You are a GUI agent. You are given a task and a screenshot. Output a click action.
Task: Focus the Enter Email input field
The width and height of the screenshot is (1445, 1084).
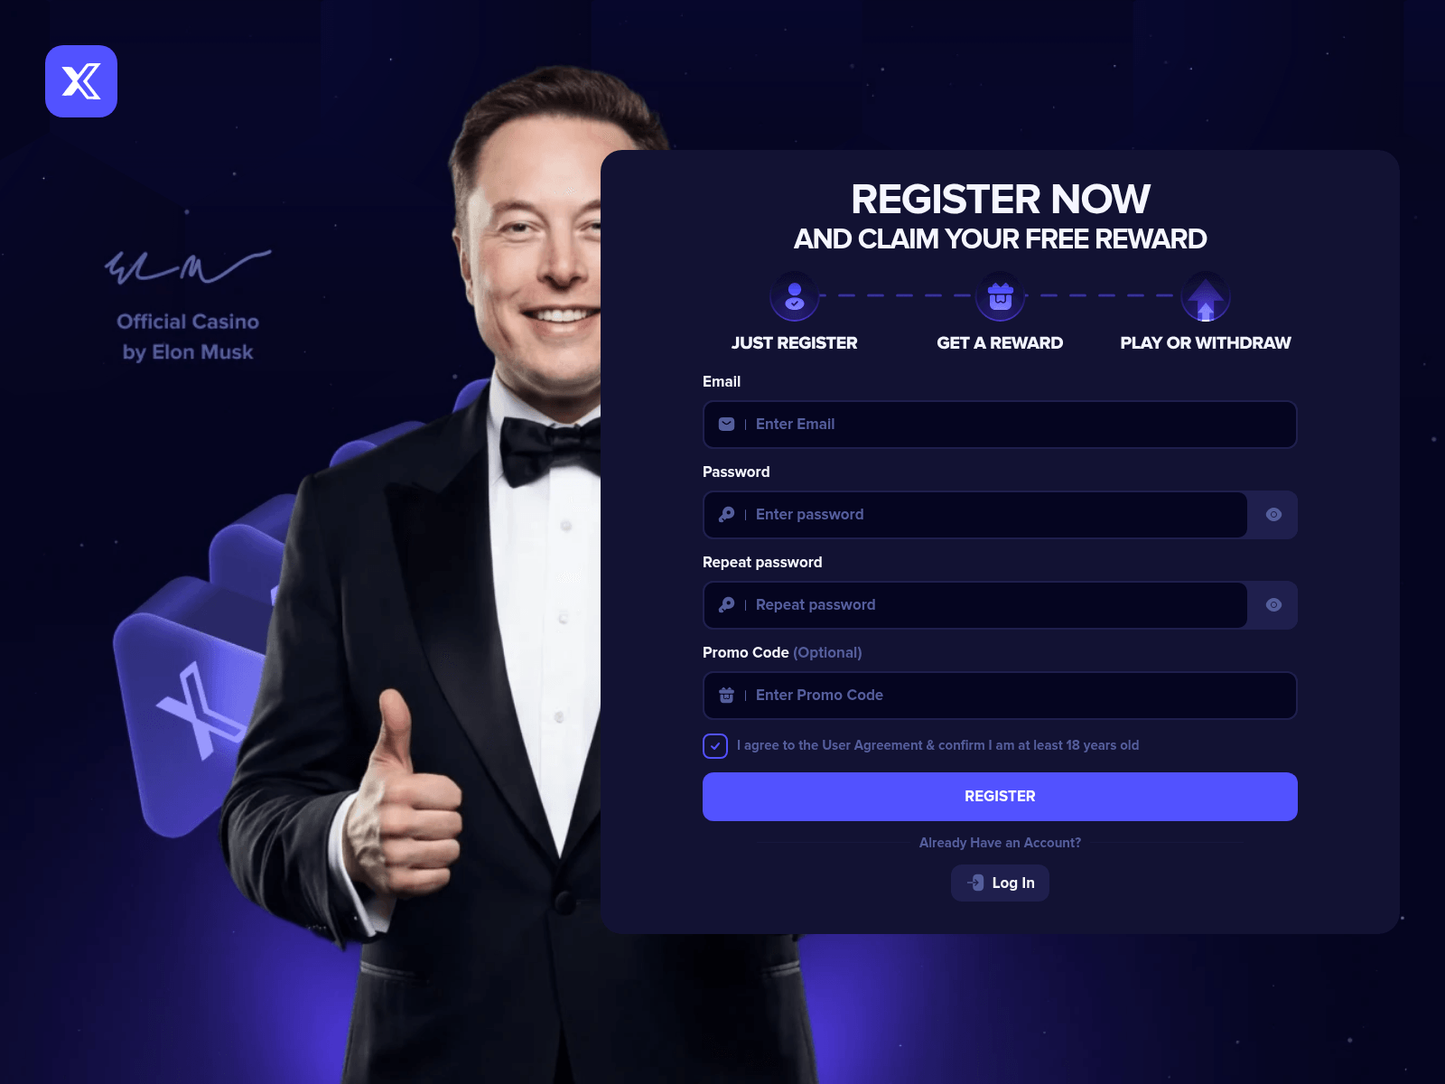coord(1000,425)
